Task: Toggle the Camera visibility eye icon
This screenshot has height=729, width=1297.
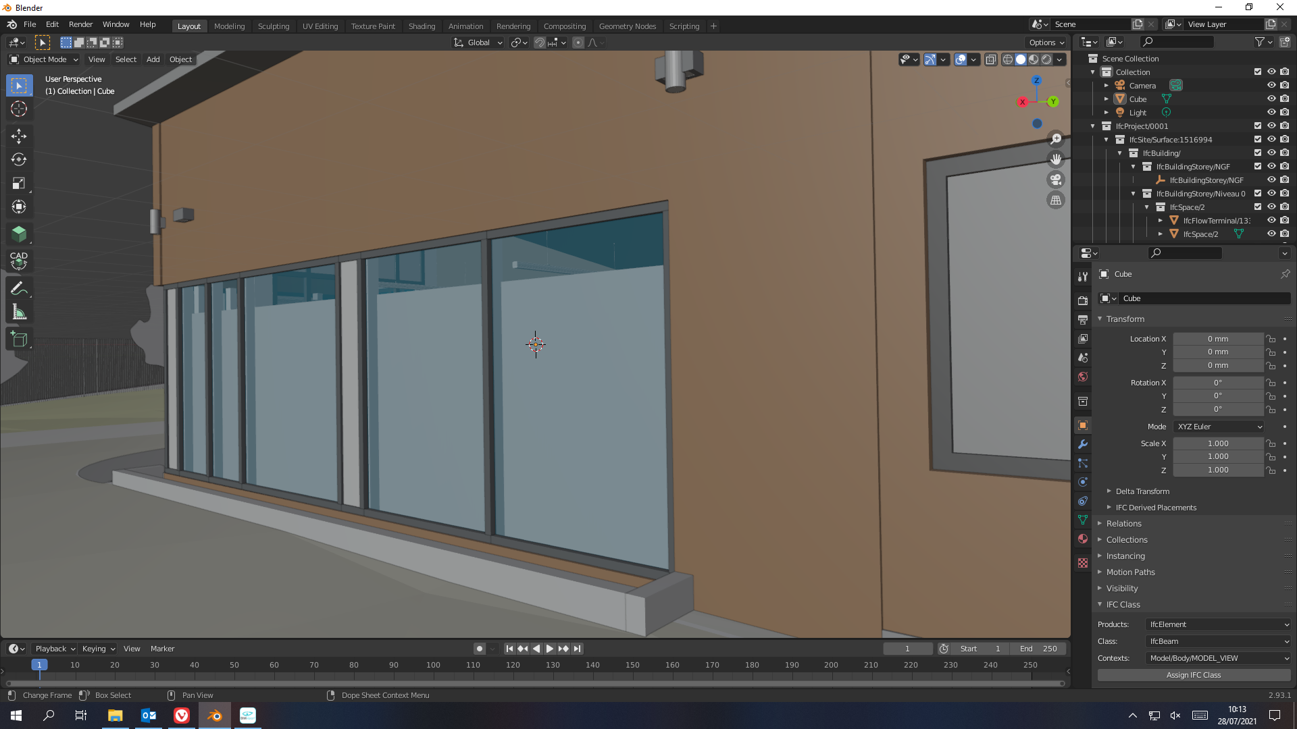Action: point(1271,85)
